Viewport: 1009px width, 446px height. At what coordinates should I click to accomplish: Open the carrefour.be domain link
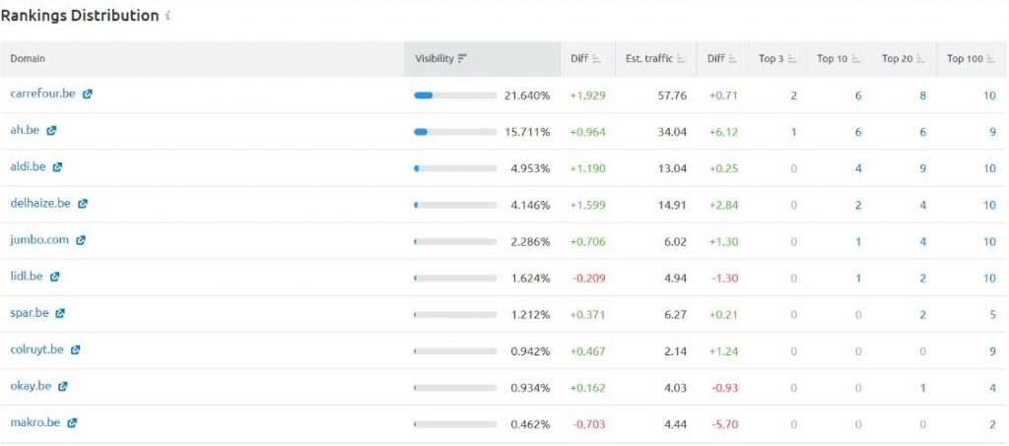click(42, 94)
